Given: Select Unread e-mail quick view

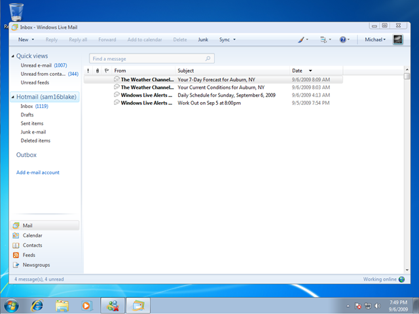Looking at the screenshot, I should 44,65.
